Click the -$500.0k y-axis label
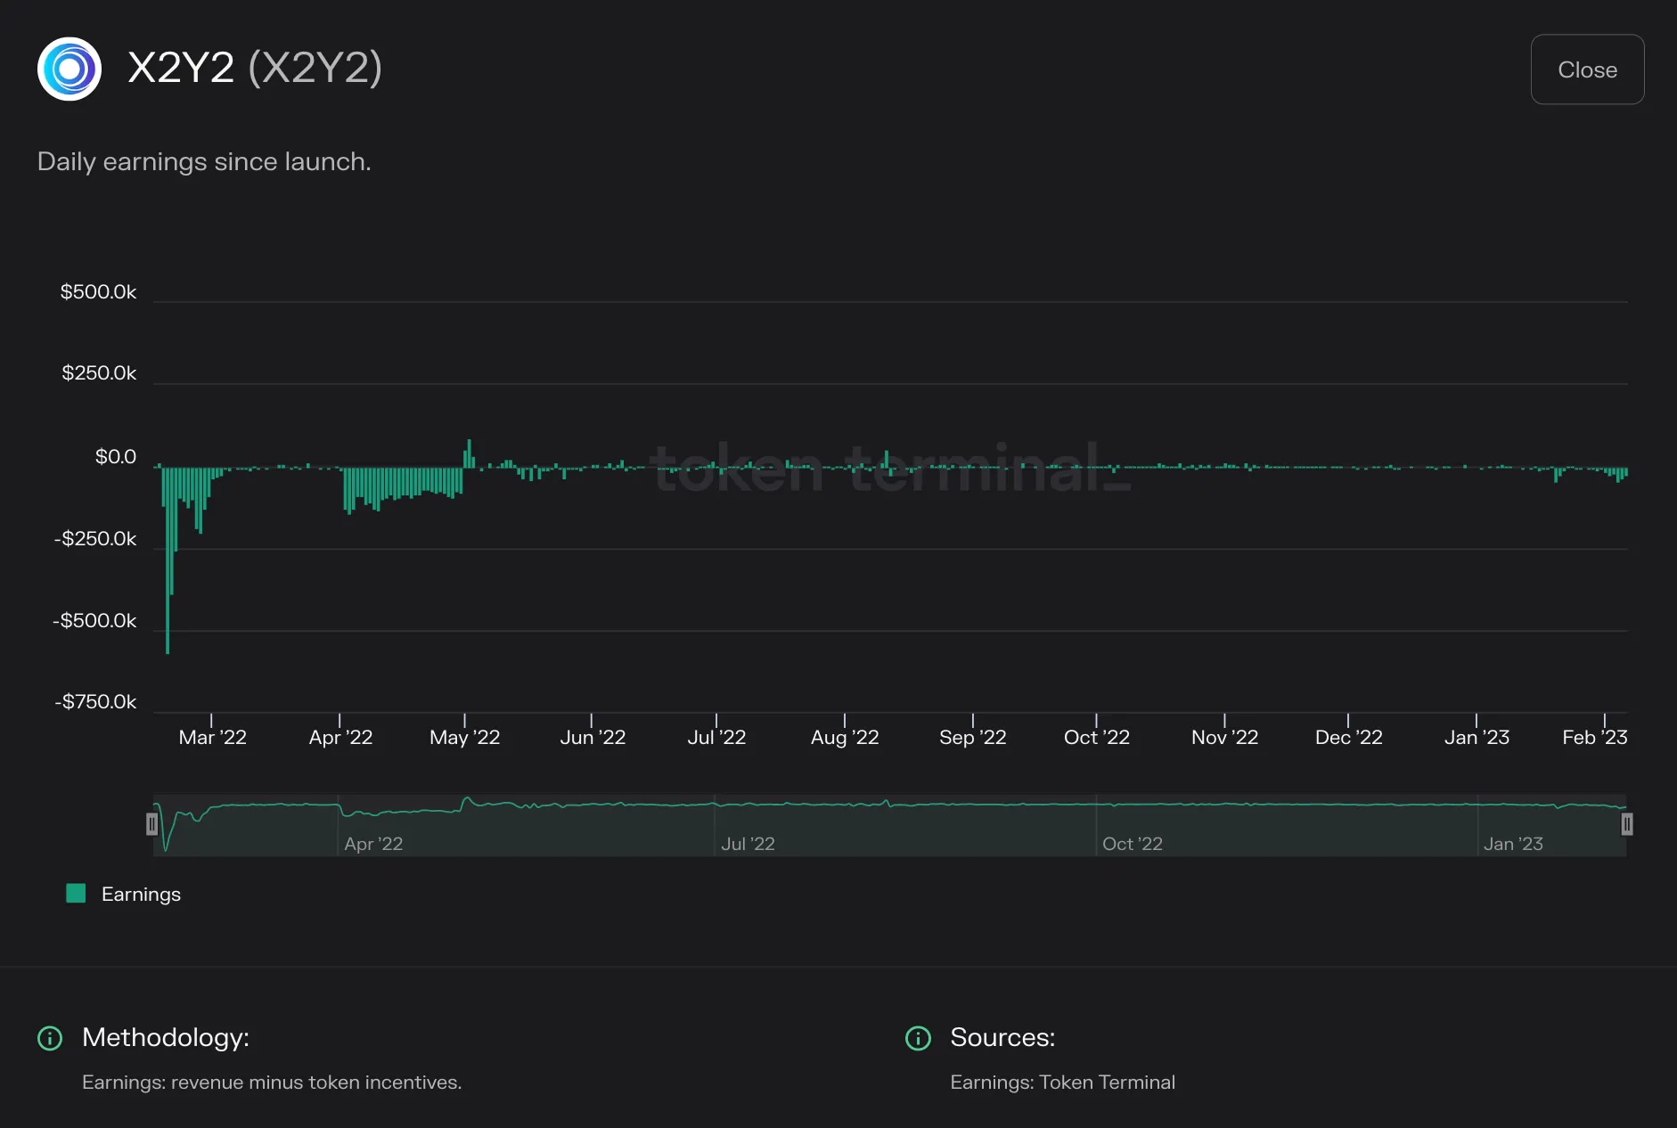The height and width of the screenshot is (1128, 1677). pos(94,621)
